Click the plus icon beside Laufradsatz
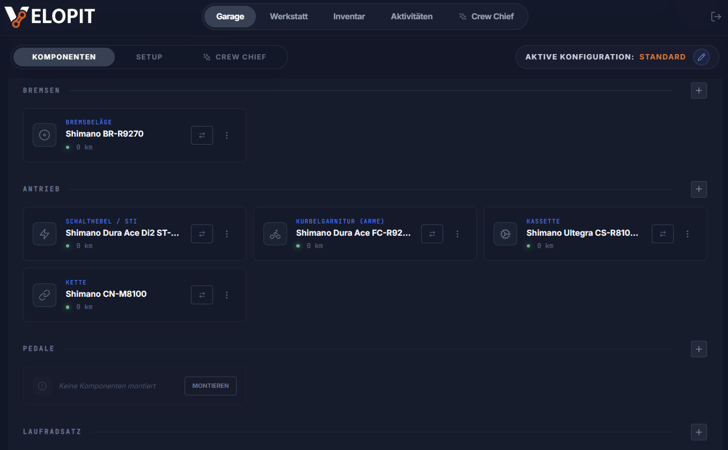This screenshot has height=450, width=728. 698,432
